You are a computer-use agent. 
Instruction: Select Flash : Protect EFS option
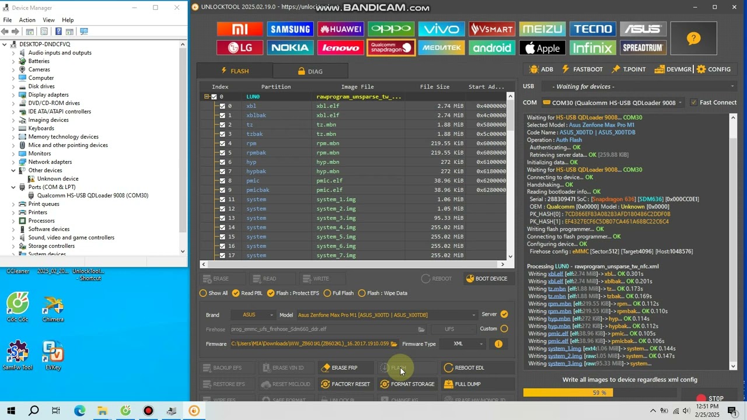292,293
